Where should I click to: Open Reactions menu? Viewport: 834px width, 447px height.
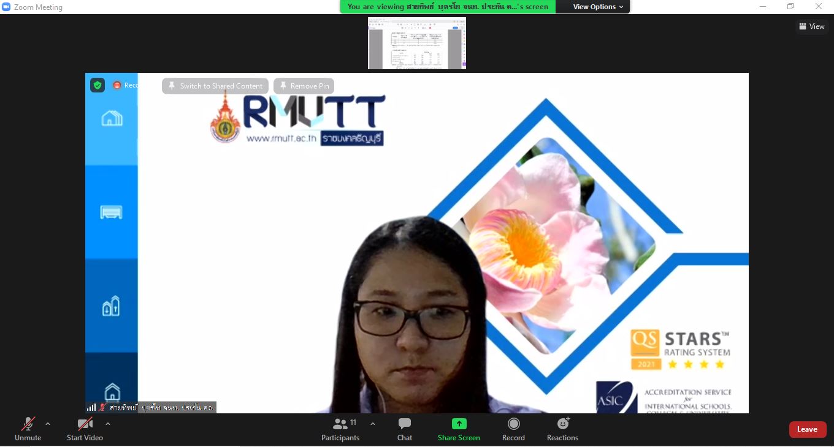(562, 429)
